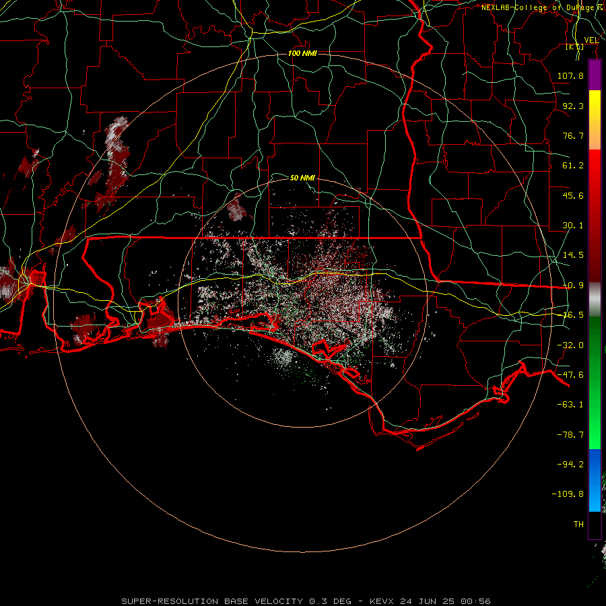Select the -109.8 scale value
This screenshot has height=606, width=606.
pyautogui.click(x=568, y=494)
